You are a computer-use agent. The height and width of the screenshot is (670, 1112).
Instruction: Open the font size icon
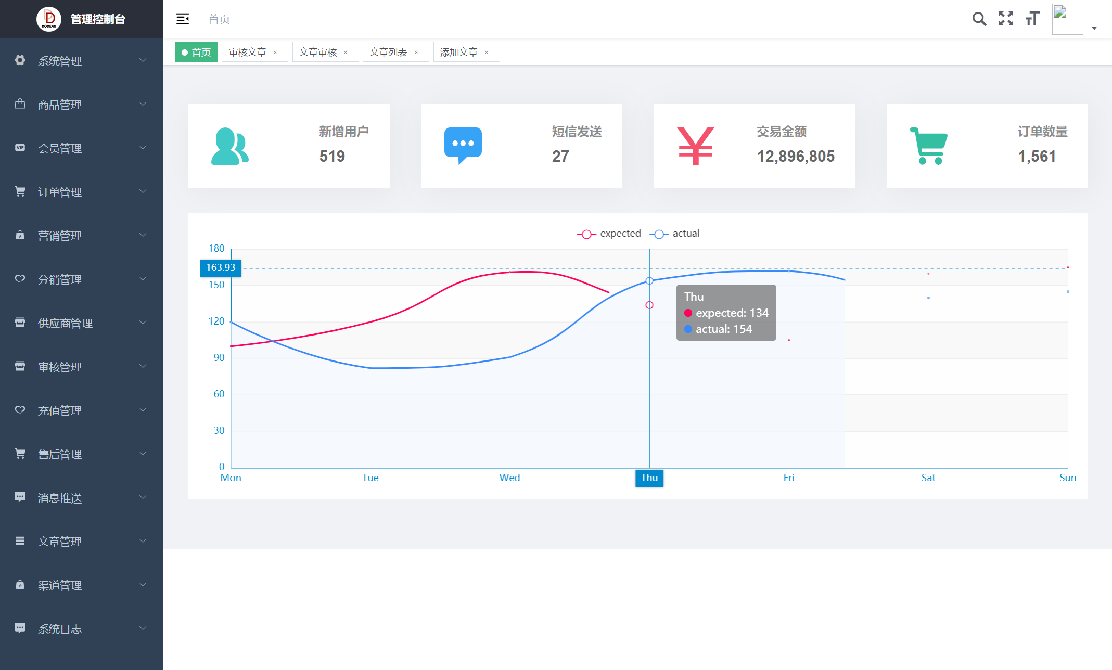1032,19
